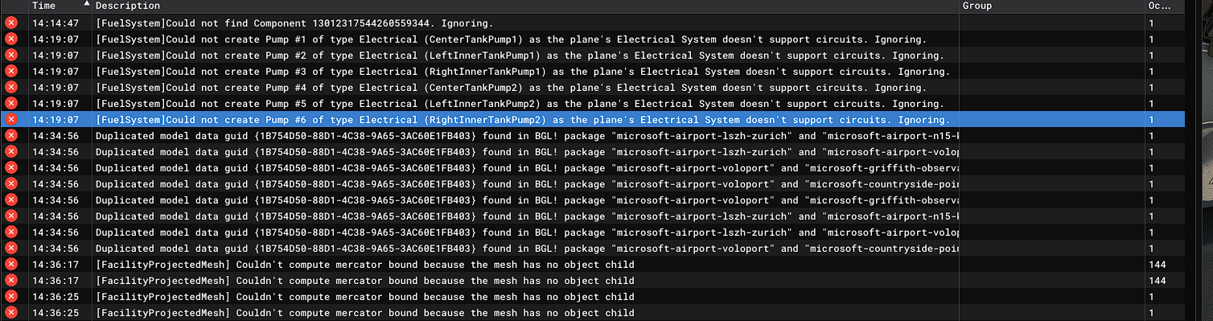Click error icon beside Pump #1 CenterTankPump1 message
1213x321 pixels.
[11, 39]
